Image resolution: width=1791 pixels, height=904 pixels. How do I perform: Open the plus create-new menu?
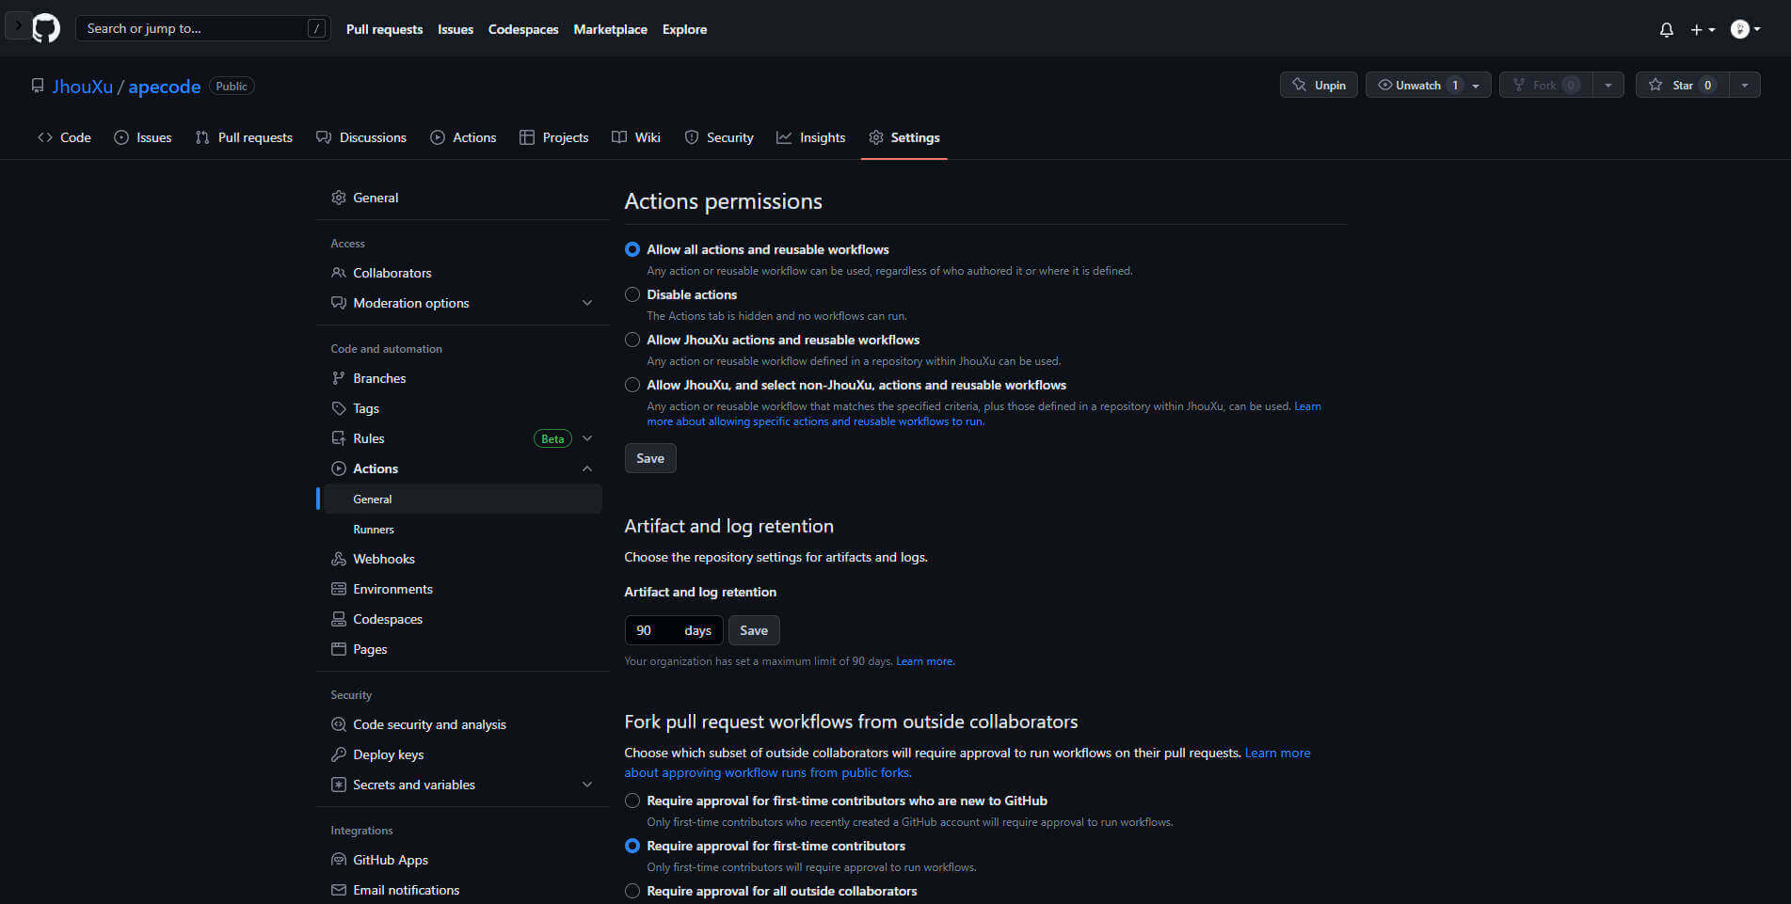point(1703,29)
